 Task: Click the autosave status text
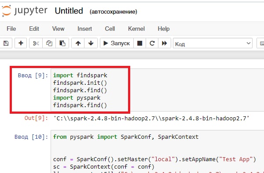tap(114, 12)
